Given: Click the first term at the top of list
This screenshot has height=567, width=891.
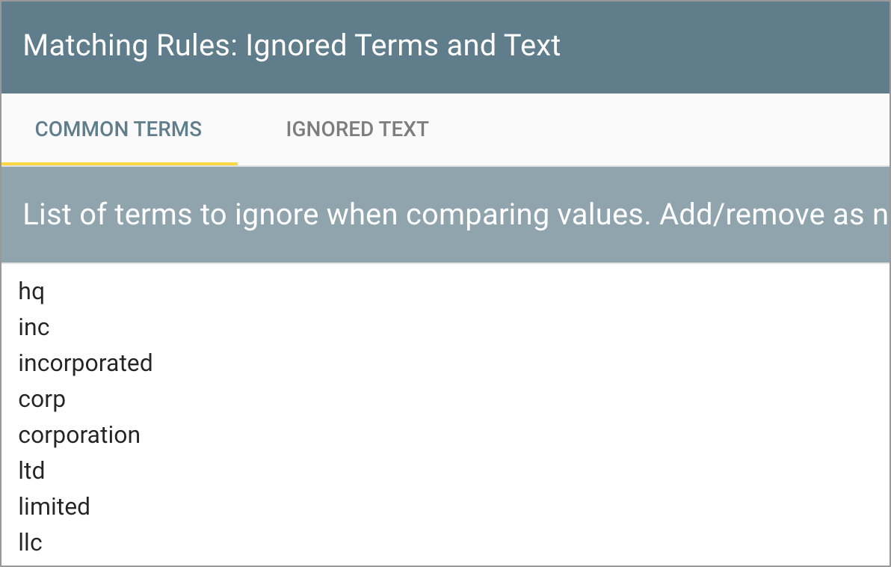Looking at the screenshot, I should click(x=31, y=292).
